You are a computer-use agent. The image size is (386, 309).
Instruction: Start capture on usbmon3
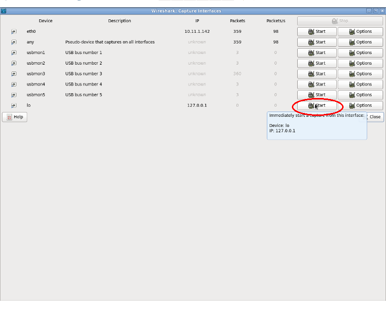(317, 74)
